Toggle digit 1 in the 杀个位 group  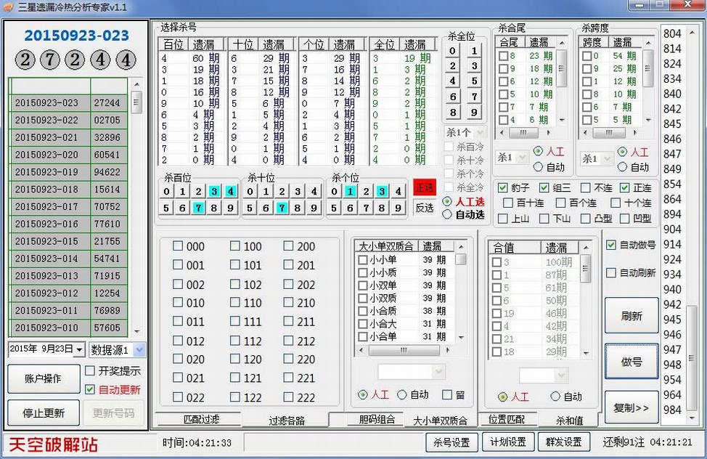[350, 192]
